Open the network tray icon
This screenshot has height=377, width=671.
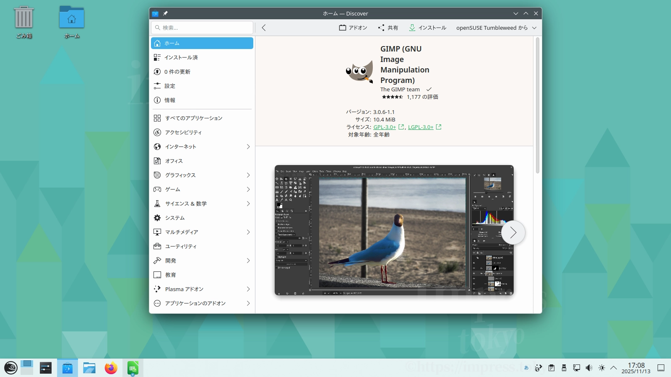coord(577,368)
